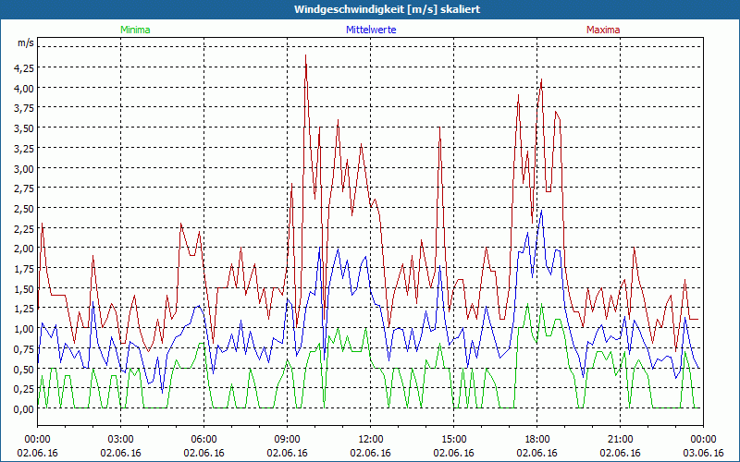Click the 18:00 time axis label
The height and width of the screenshot is (462, 740).
click(x=537, y=440)
